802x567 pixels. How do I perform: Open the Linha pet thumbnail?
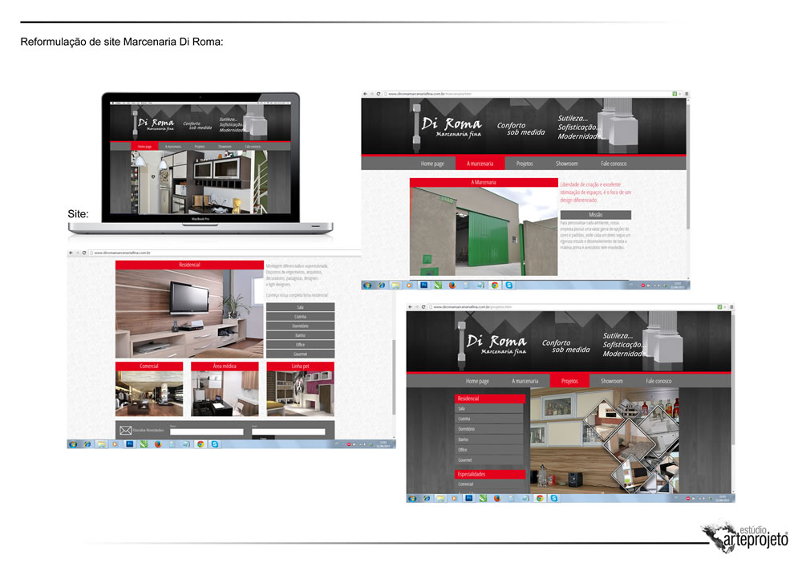[300, 393]
